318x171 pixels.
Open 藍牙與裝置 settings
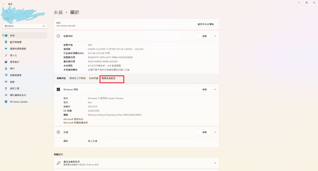(25, 42)
